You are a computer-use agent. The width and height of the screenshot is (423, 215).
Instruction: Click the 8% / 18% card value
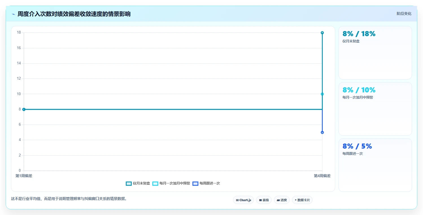(359, 34)
